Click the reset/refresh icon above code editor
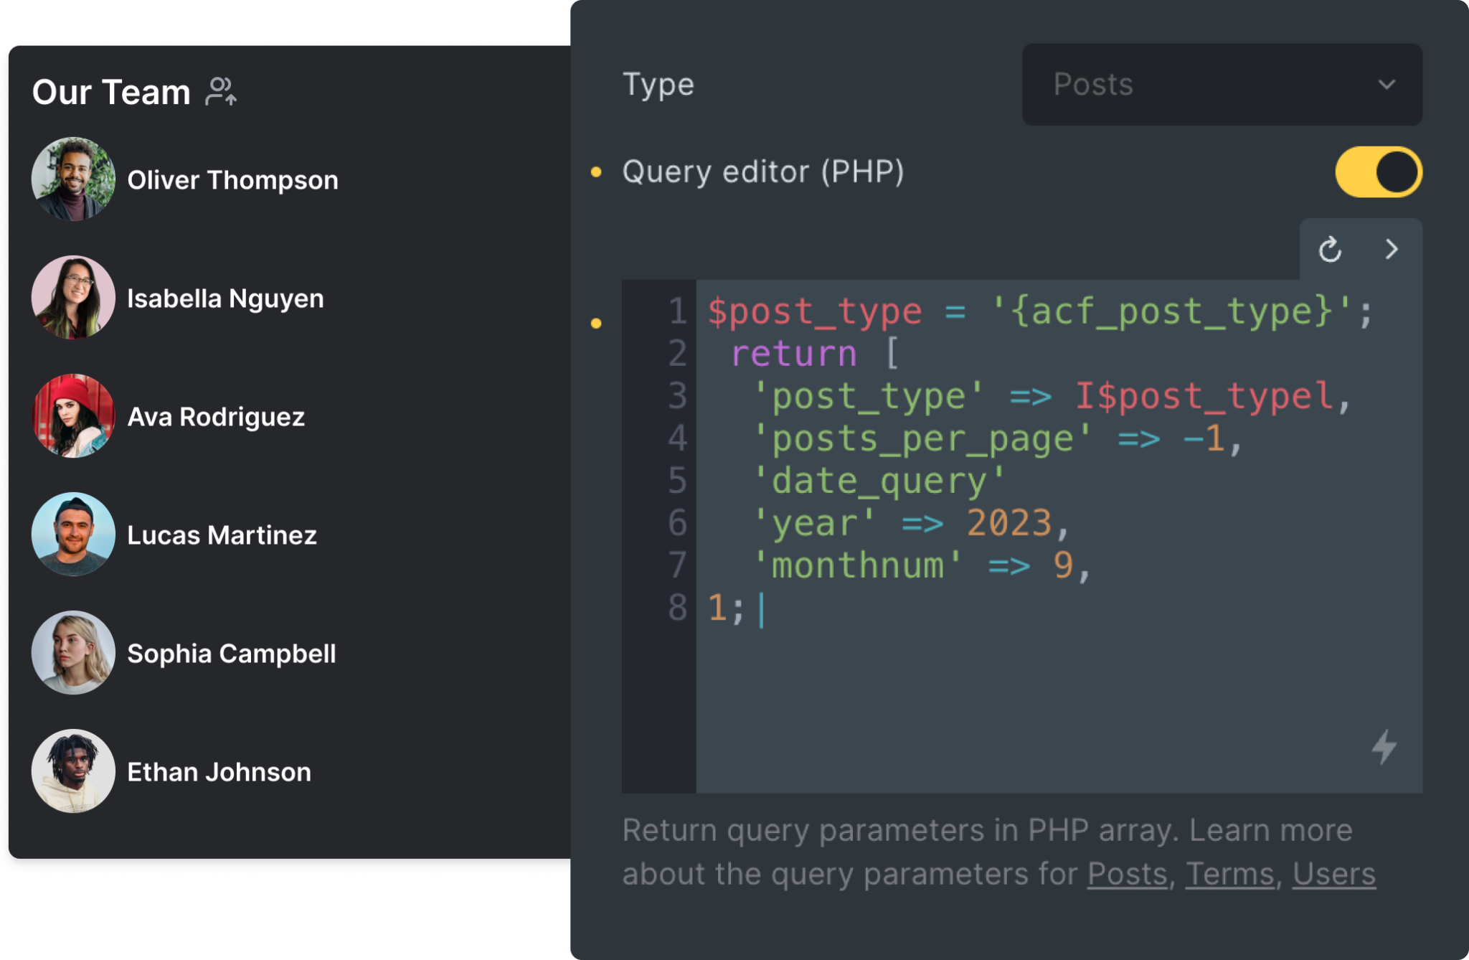Image resolution: width=1469 pixels, height=960 pixels. click(1330, 250)
